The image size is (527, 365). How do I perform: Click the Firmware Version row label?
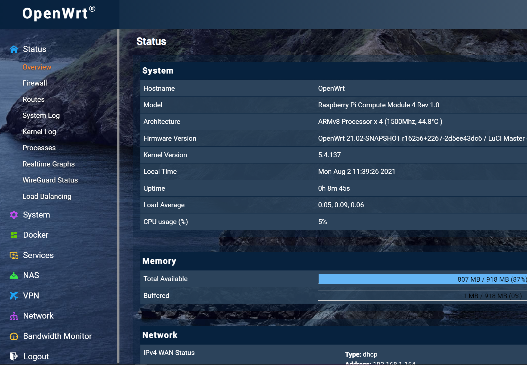[170, 139]
